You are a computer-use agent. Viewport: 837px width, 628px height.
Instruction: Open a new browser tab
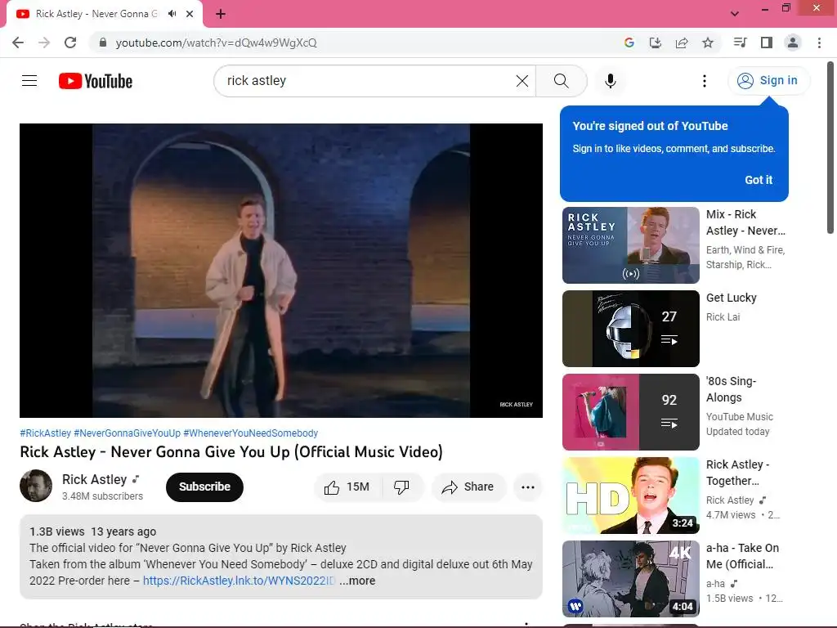(221, 14)
